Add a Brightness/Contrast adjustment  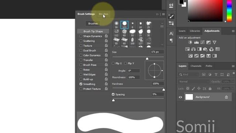click(190, 42)
